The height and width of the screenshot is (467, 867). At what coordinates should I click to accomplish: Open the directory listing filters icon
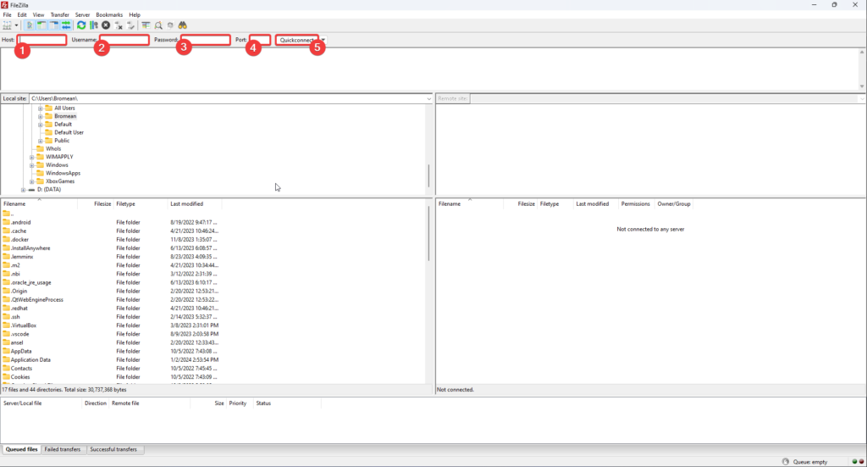pos(146,25)
